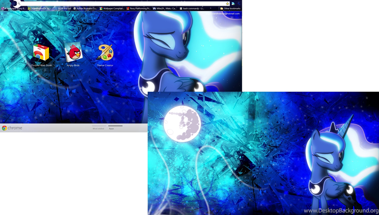Image resolution: width=379 pixels, height=215 pixels.
Task: Expand the Other bookmarks folder
Action: (x=230, y=8)
